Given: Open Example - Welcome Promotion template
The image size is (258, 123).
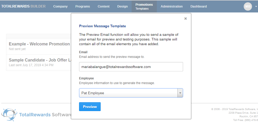Looking at the screenshot, I should 39,44.
